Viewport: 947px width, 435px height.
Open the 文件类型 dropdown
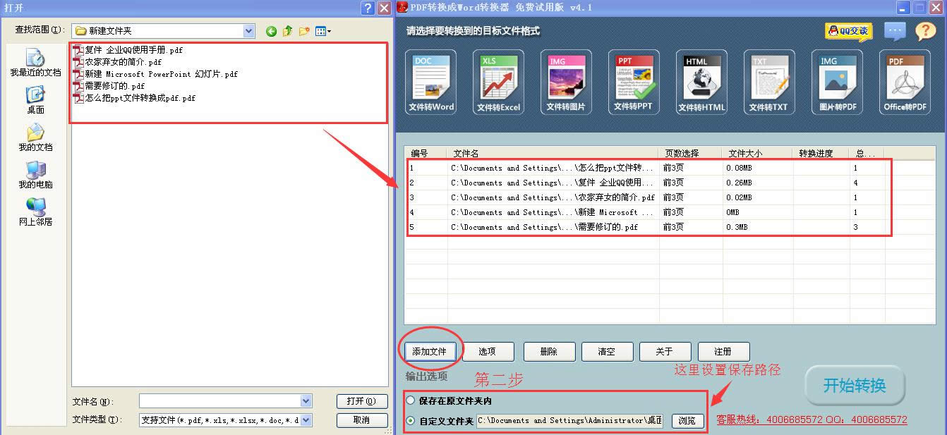306,419
